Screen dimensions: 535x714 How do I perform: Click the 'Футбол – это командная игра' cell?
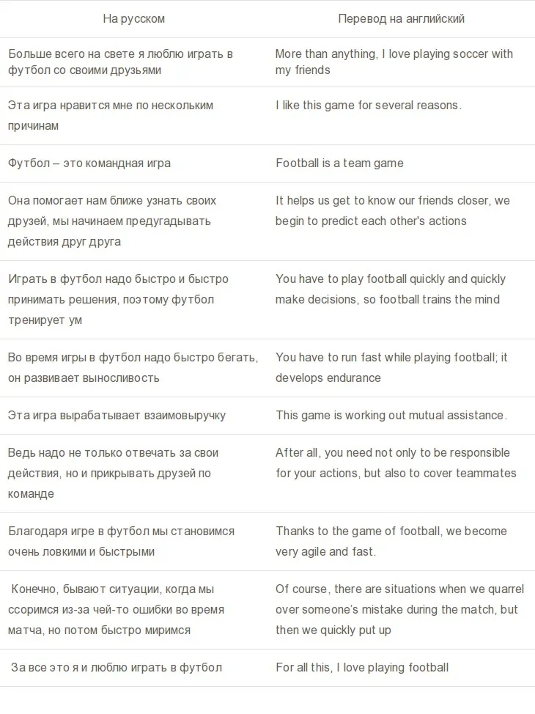point(89,163)
